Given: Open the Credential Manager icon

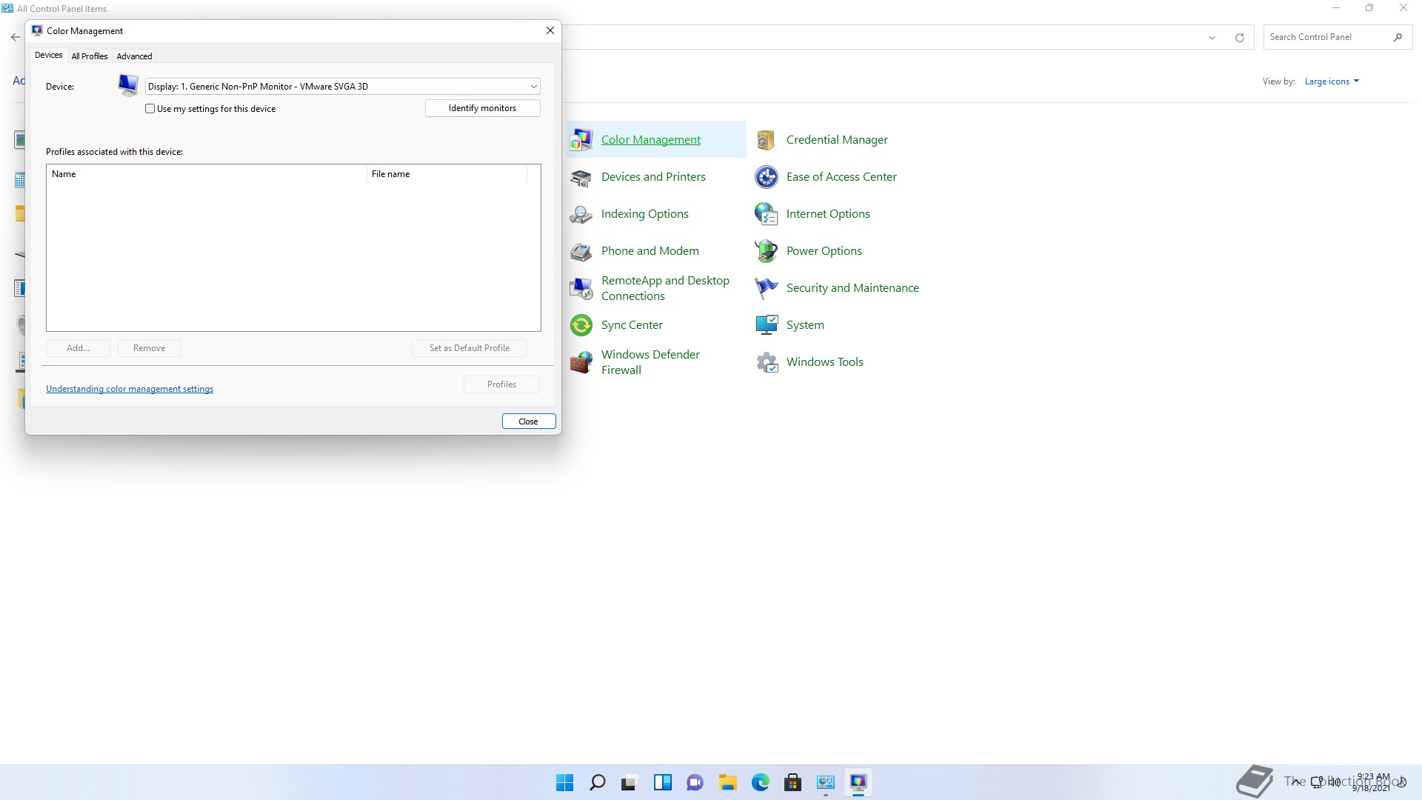Looking at the screenshot, I should tap(767, 139).
